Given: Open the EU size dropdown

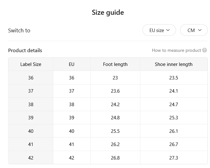Looking at the screenshot, I should click(x=159, y=30).
